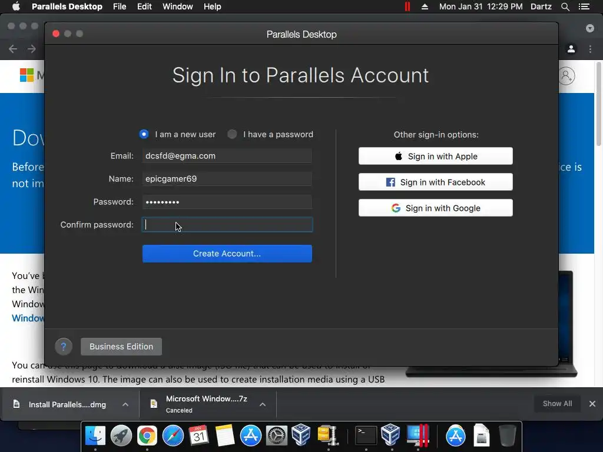This screenshot has width=603, height=452.
Task: Open Finder from the dock
Action: pyautogui.click(x=95, y=436)
